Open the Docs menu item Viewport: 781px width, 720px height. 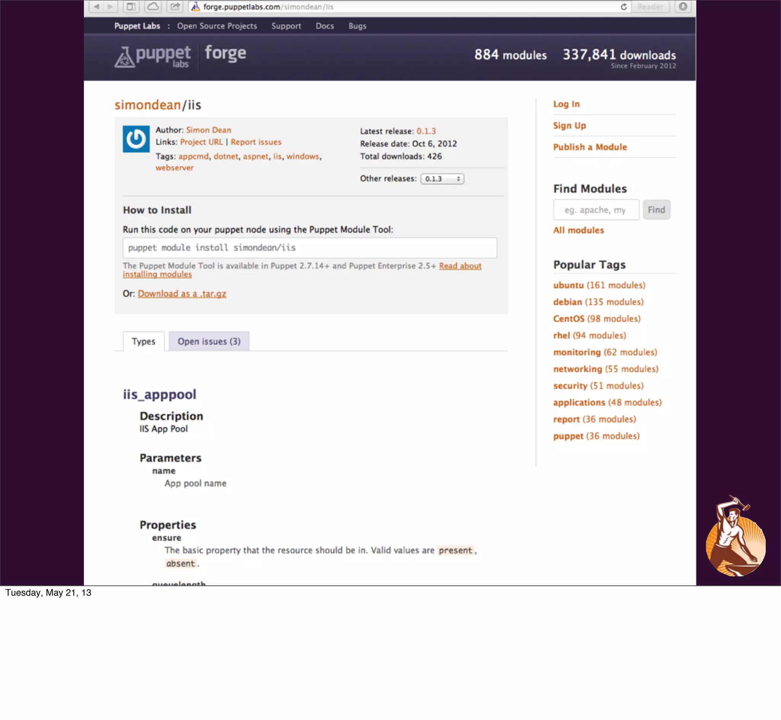point(325,26)
